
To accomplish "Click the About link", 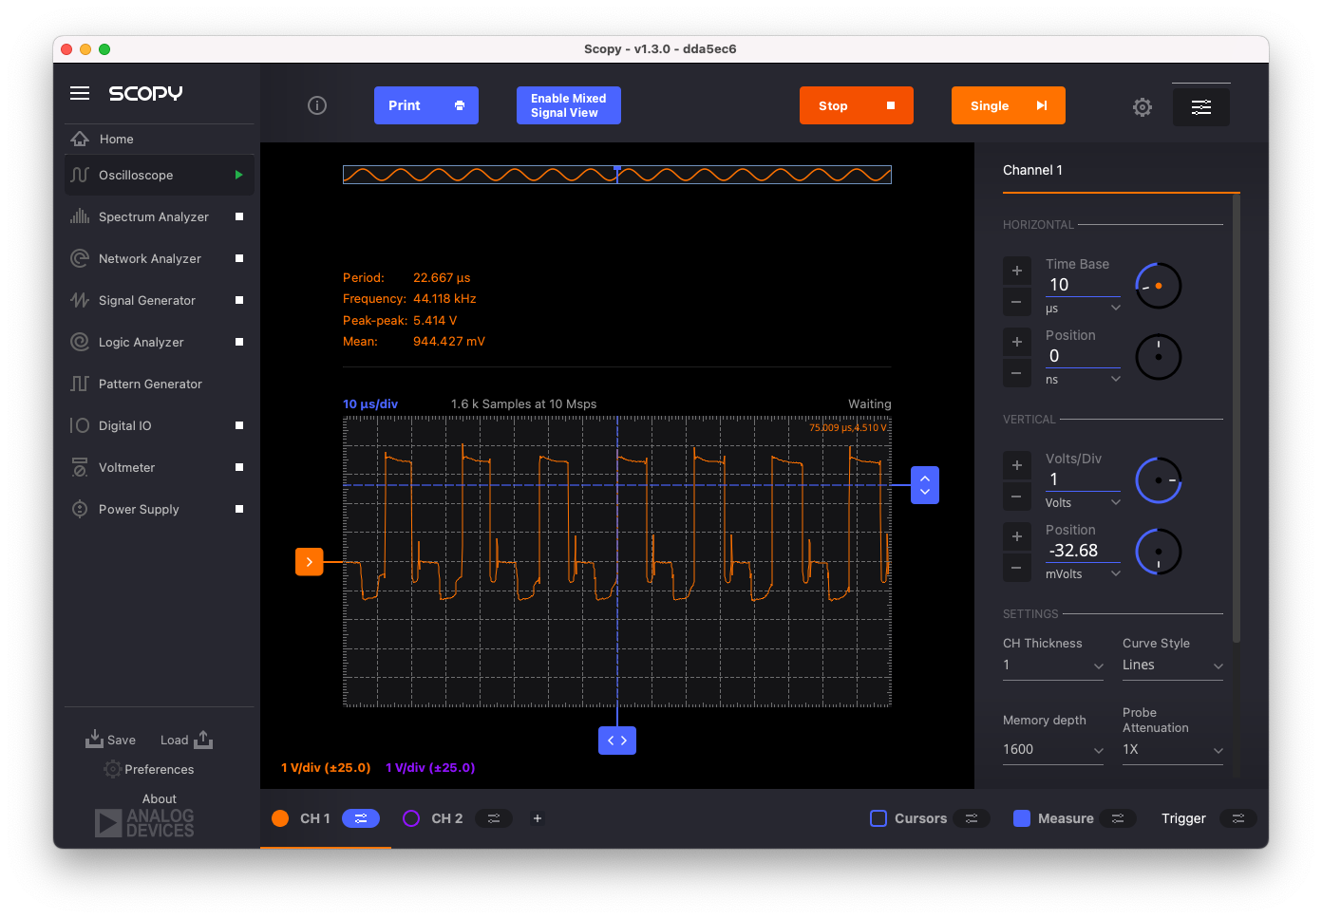I will 160,798.
